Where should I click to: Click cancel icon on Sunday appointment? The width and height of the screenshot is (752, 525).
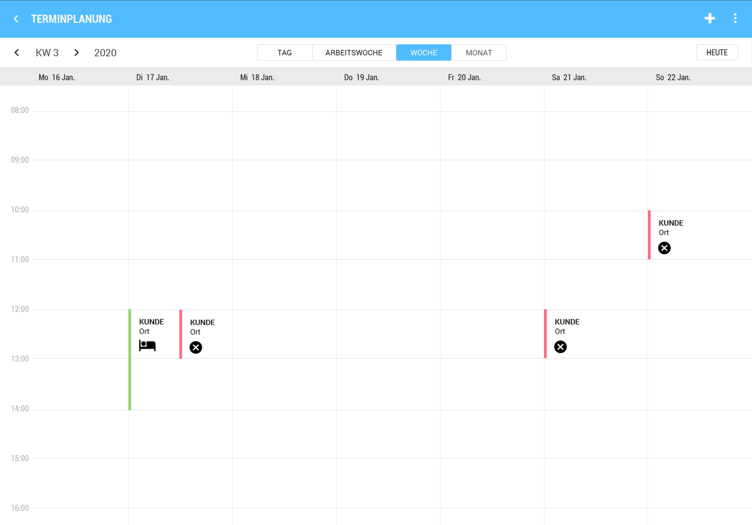[x=664, y=248]
